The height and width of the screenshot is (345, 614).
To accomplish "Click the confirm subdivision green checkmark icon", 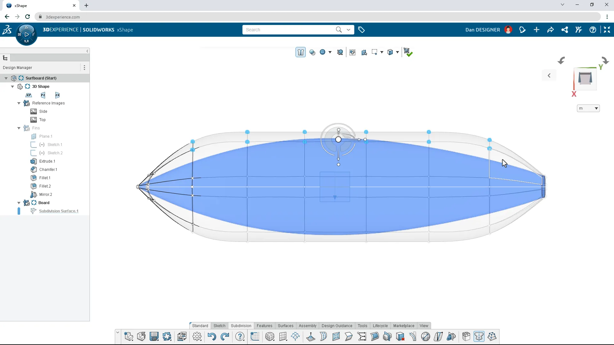I will [408, 52].
